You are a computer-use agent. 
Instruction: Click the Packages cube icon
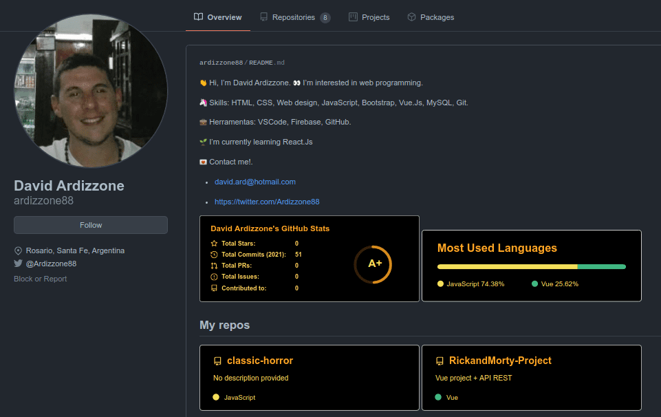(x=411, y=17)
